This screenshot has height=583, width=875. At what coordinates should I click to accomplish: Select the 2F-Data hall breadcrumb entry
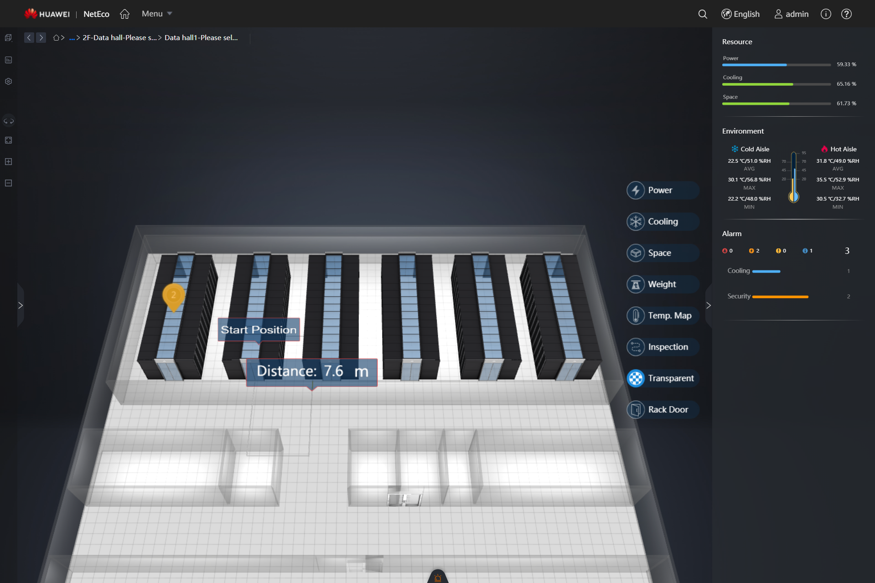pyautogui.click(x=118, y=37)
